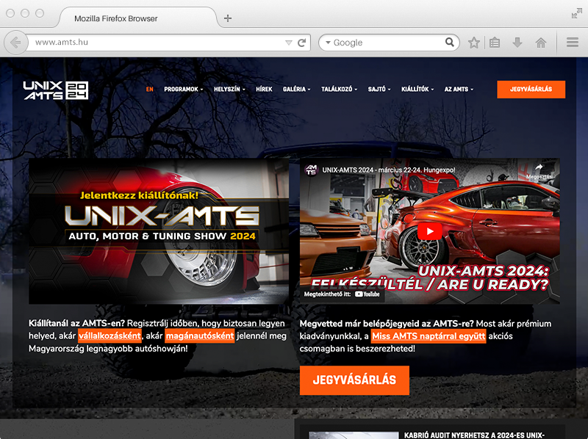Image resolution: width=588 pixels, height=439 pixels.
Task: Follow the vállalkozásként link
Action: click(110, 336)
